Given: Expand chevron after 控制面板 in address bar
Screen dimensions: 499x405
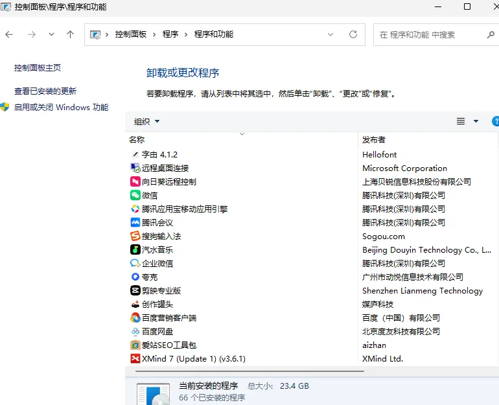Looking at the screenshot, I should (x=154, y=34).
